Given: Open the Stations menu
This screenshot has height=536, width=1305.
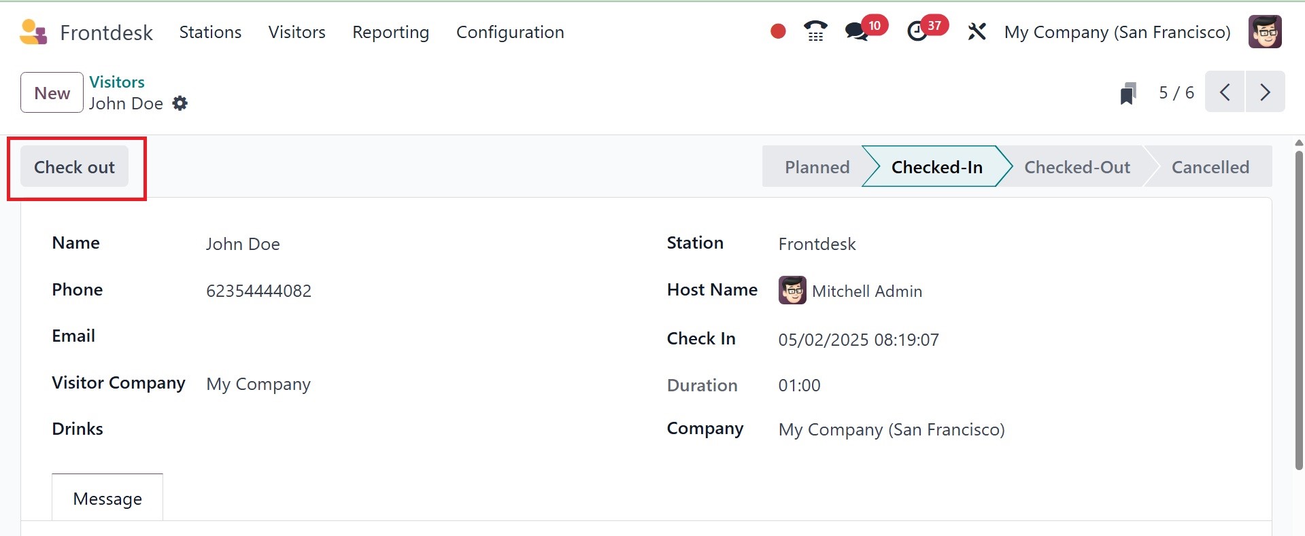Looking at the screenshot, I should coord(210,32).
